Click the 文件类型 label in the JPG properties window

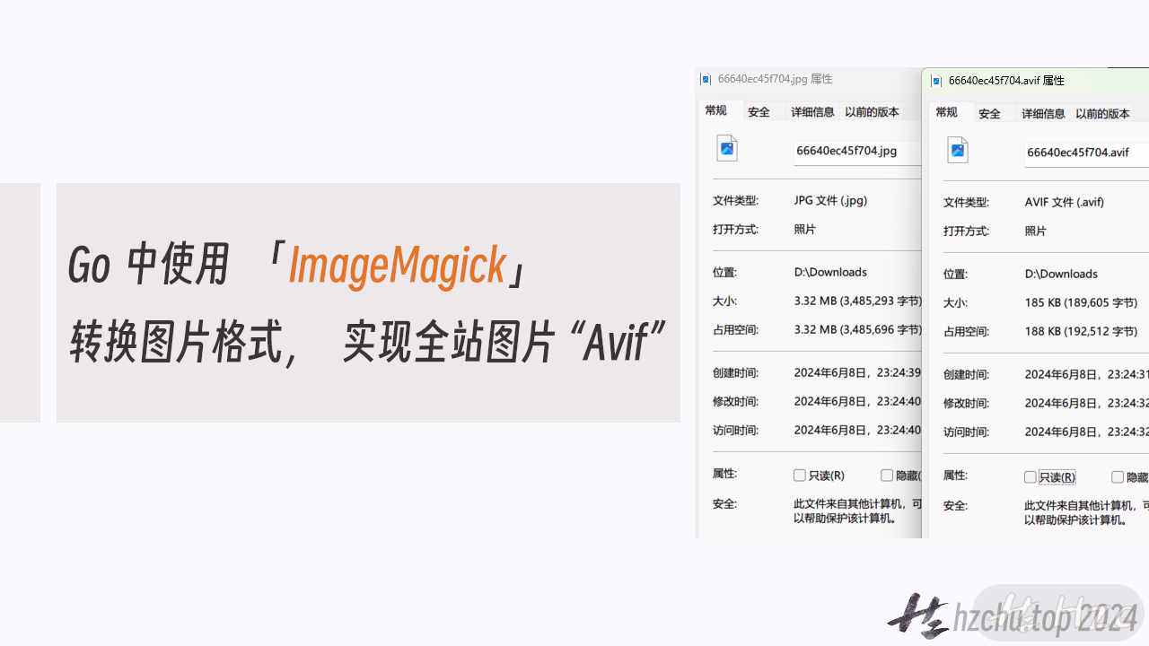coord(735,201)
